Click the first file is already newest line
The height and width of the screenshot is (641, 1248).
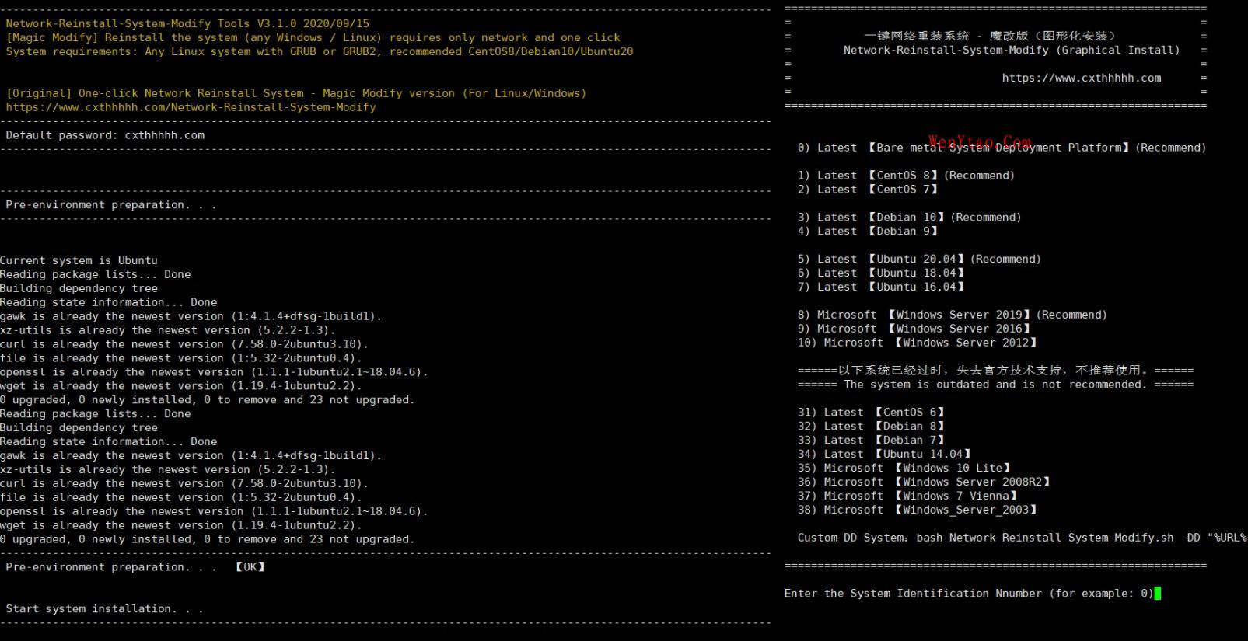point(181,359)
